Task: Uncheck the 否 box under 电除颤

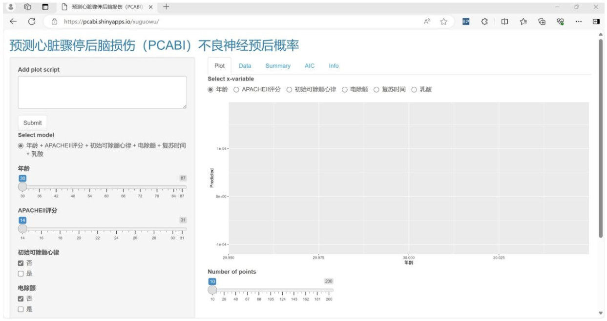Action: tap(21, 299)
